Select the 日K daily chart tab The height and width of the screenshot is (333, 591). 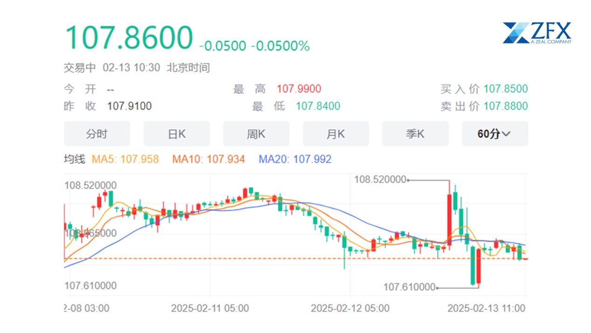point(176,134)
